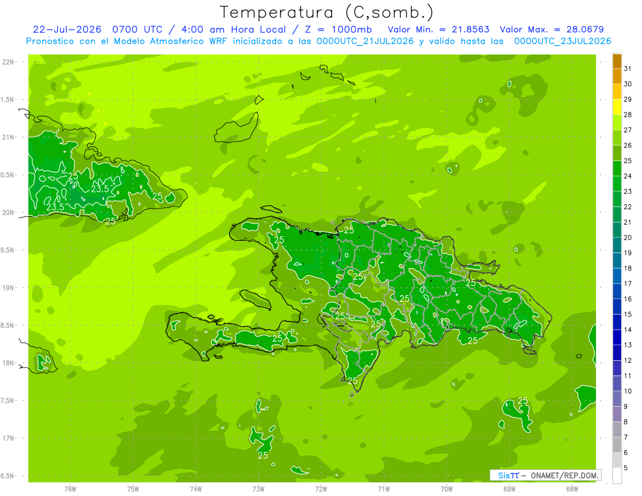The width and height of the screenshot is (642, 496).
Task: Click the '69W' longitude axis label
Action: pos(509,489)
